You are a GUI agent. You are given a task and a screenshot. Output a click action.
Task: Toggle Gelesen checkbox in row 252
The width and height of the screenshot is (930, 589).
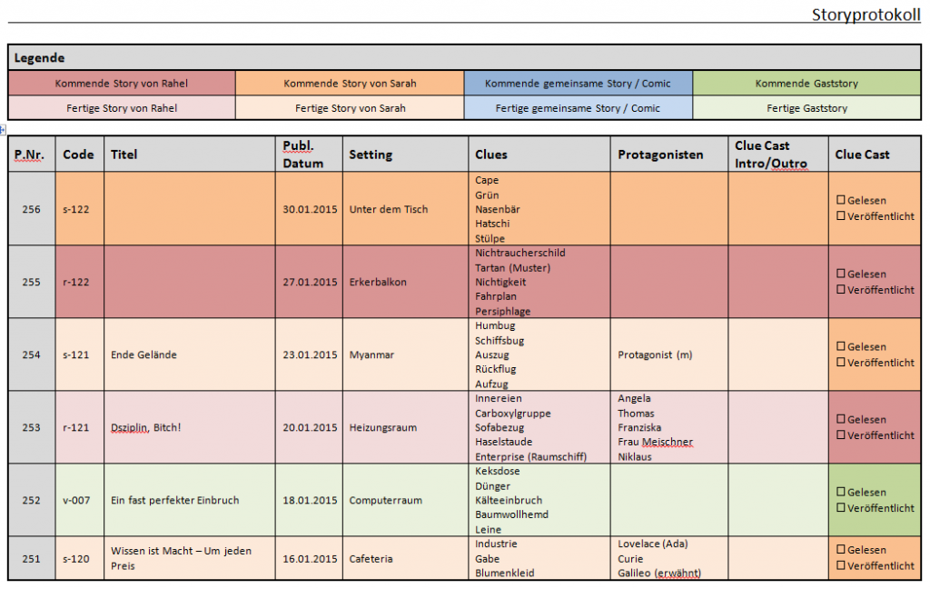tap(840, 492)
